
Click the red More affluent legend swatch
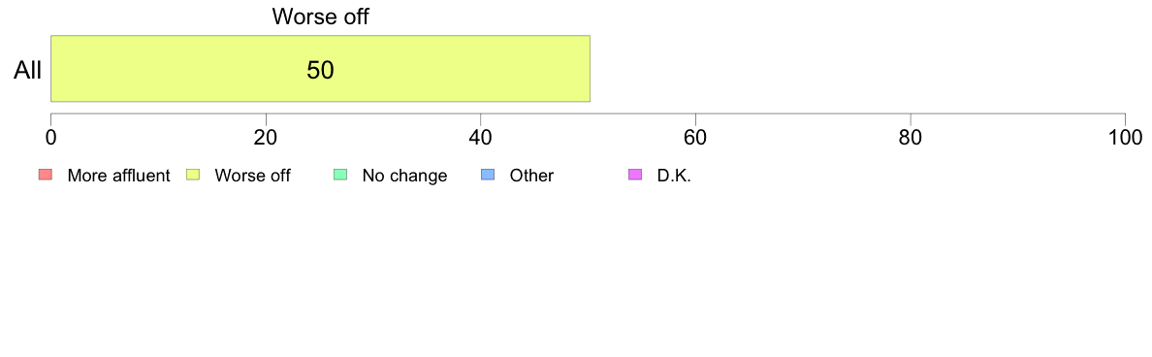coord(46,175)
